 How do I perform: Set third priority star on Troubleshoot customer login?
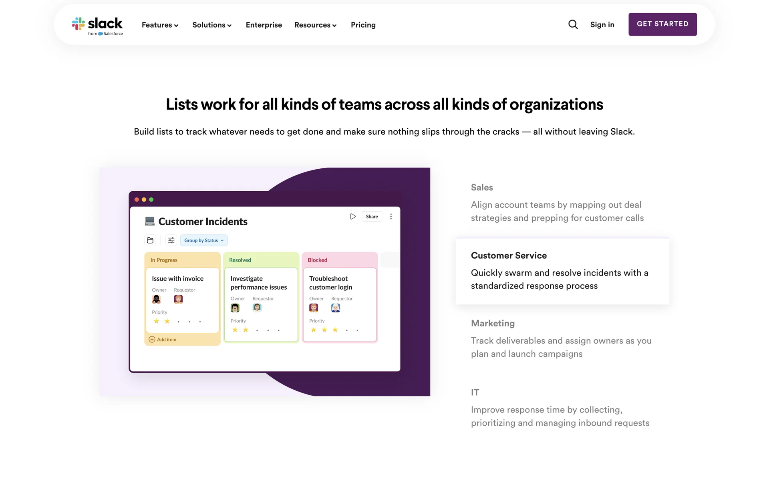coord(335,330)
